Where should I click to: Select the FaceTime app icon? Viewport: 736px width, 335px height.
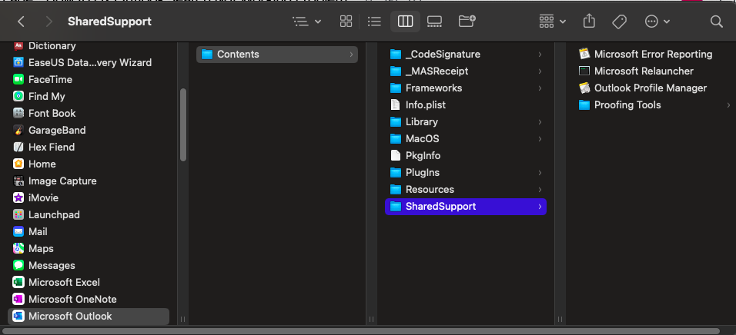(18, 80)
